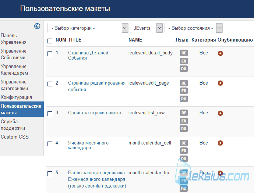
Task: Click DE language badge for icalevent.list_row
Action: point(184,113)
